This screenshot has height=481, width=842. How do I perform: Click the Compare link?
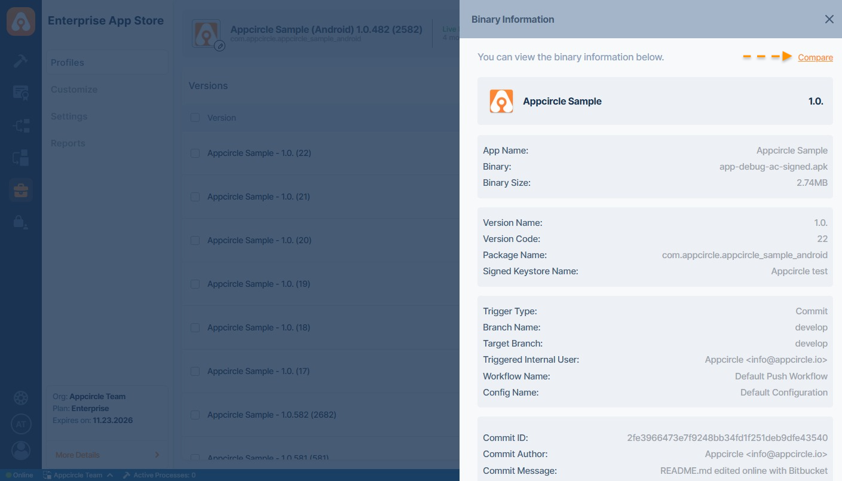(815, 57)
